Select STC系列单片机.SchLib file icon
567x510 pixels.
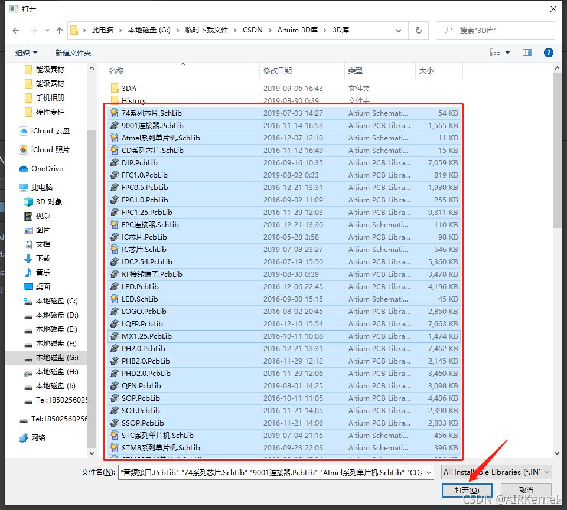114,435
